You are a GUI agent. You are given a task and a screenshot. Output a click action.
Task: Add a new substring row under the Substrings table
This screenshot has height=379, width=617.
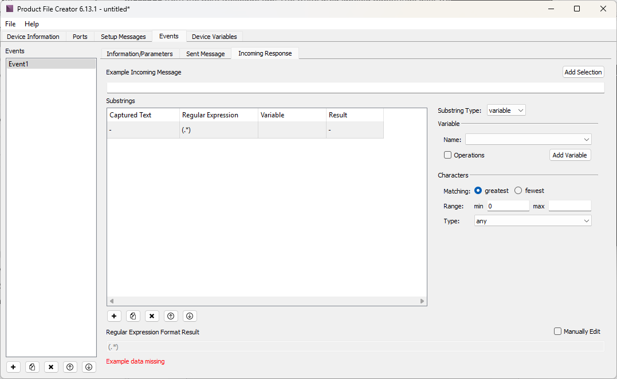(114, 316)
